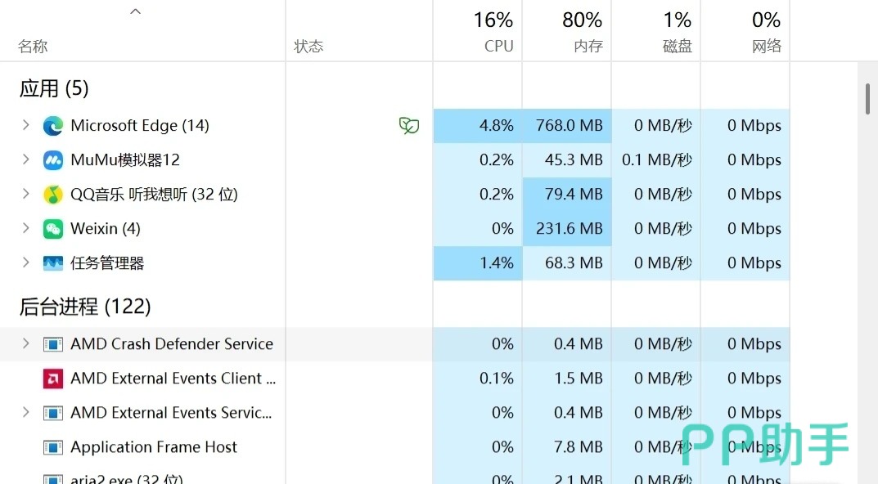Expand the Microsoft Edge process group
The width and height of the screenshot is (878, 484).
(25, 126)
